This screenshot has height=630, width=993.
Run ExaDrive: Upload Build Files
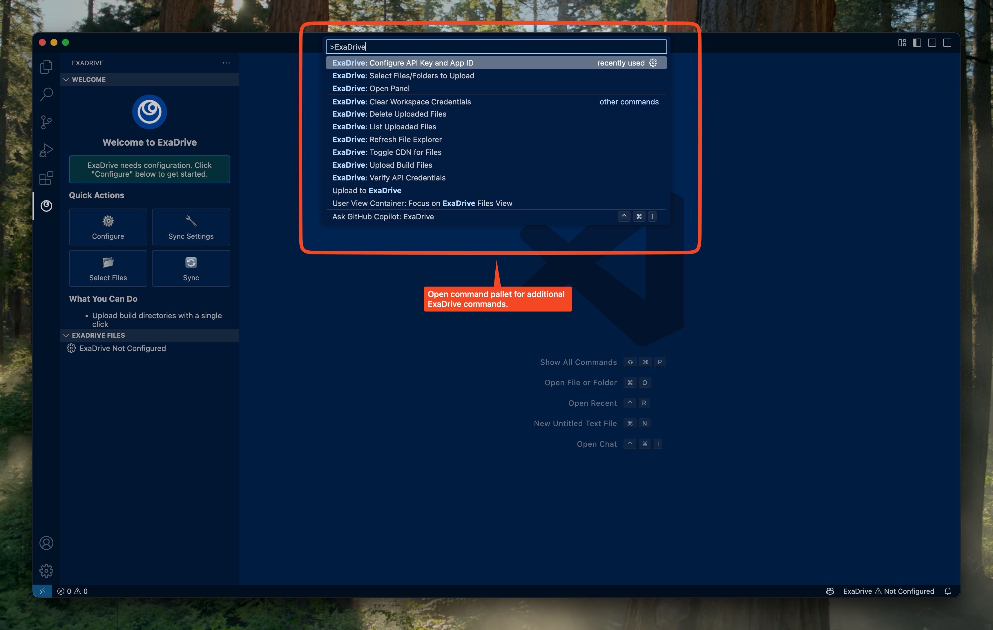(x=496, y=165)
